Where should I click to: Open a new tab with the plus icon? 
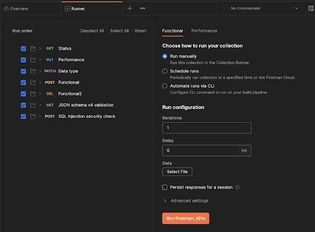tap(130, 9)
